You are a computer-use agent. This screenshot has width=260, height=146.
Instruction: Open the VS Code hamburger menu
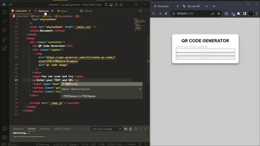point(11,4)
